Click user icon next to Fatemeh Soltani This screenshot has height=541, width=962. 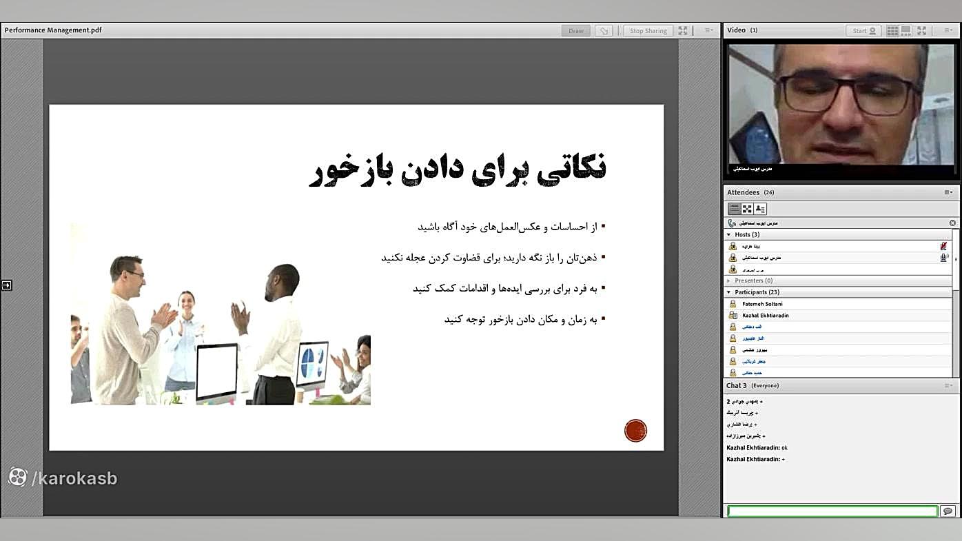tap(733, 304)
